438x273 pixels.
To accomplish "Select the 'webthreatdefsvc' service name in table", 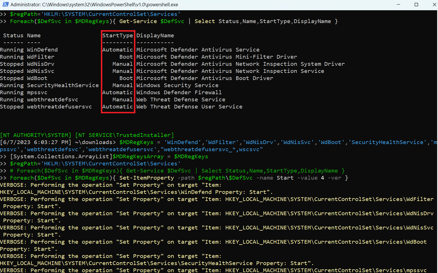I will [x=53, y=100].
